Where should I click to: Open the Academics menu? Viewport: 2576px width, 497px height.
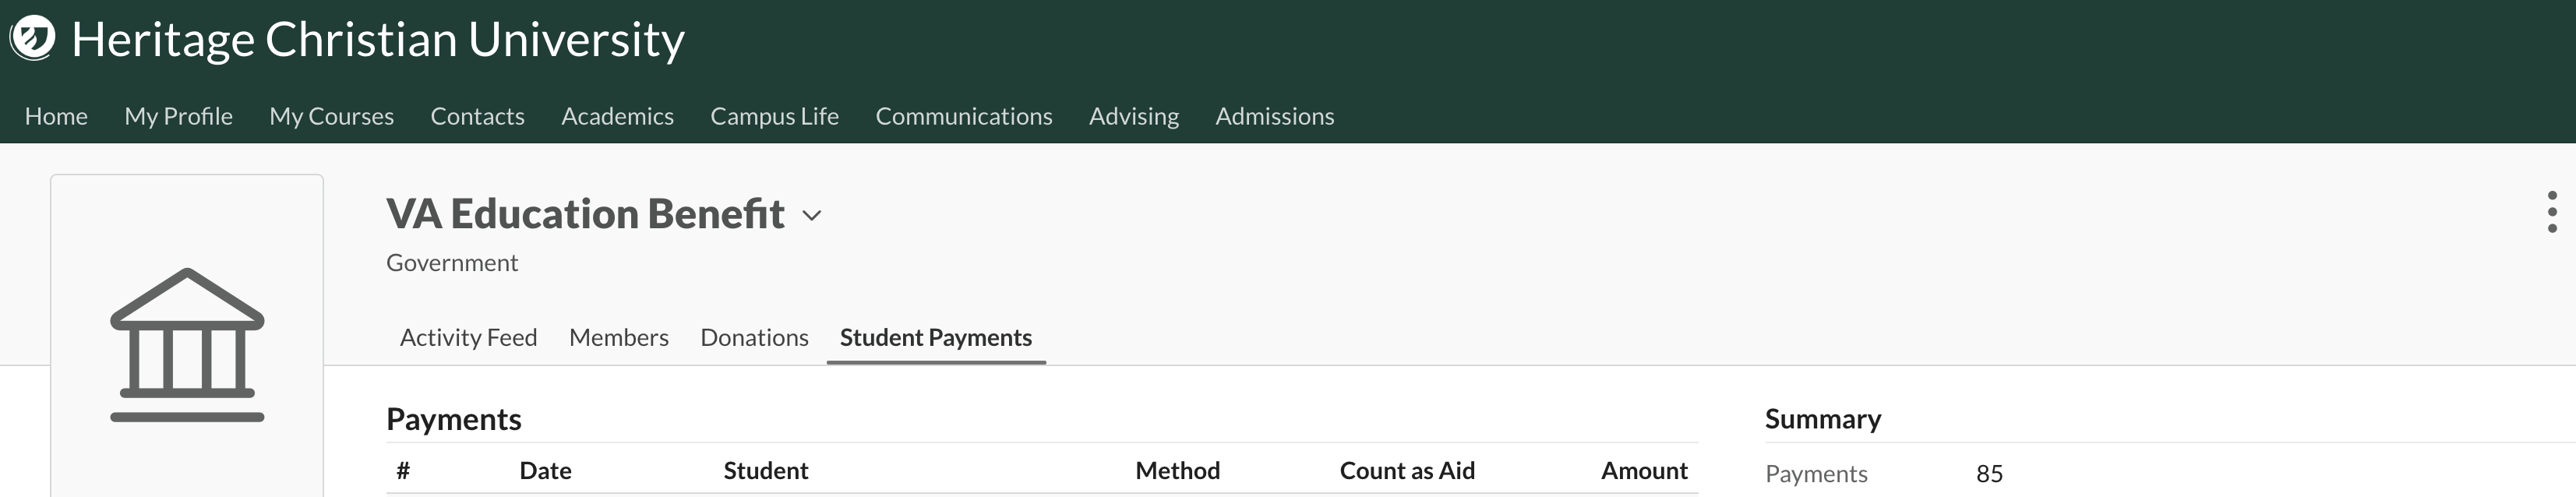click(x=617, y=116)
